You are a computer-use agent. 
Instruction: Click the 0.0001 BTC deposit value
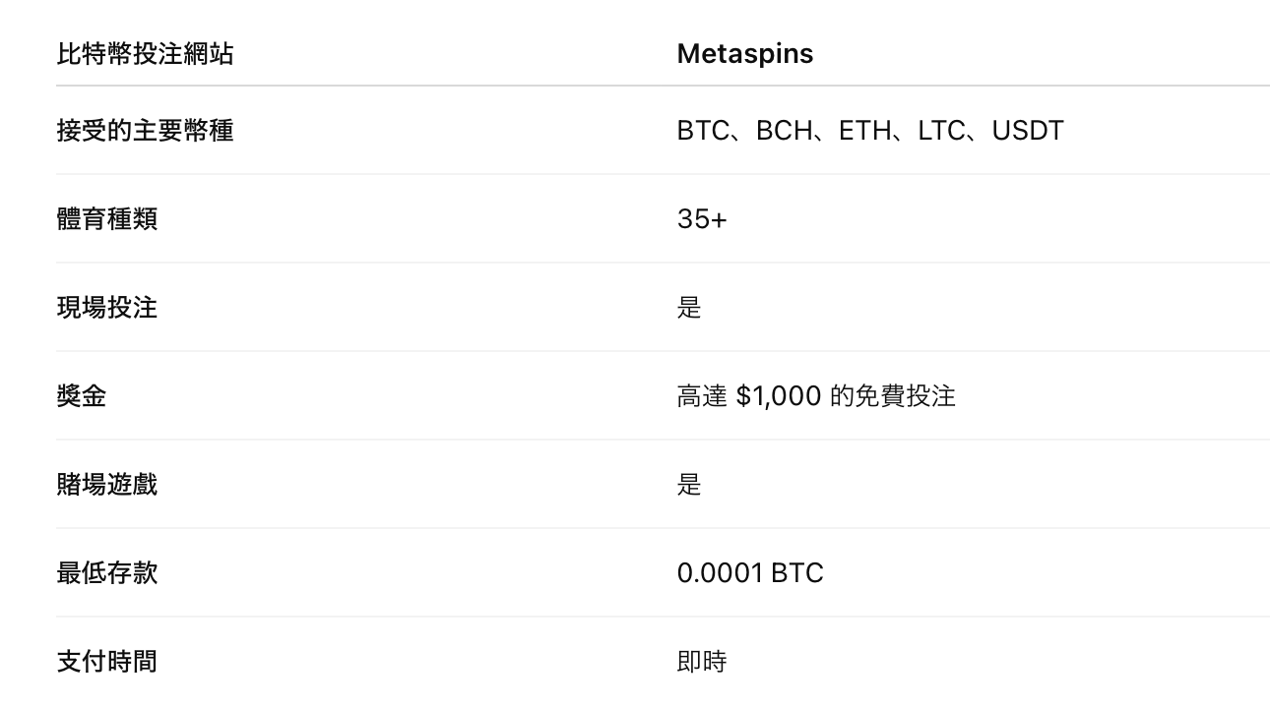click(749, 572)
